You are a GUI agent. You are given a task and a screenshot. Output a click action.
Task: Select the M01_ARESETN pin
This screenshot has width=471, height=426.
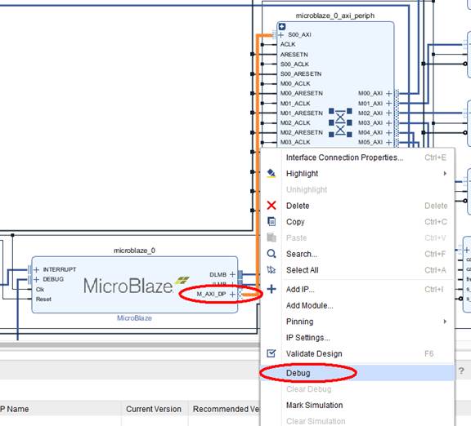pos(301,113)
